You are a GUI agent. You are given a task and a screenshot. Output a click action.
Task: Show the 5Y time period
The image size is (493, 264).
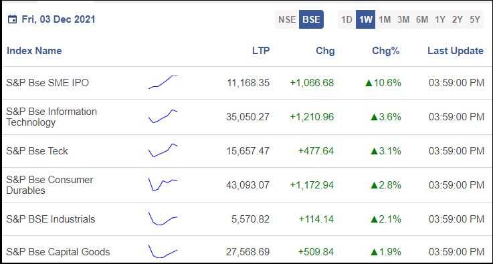click(x=475, y=19)
